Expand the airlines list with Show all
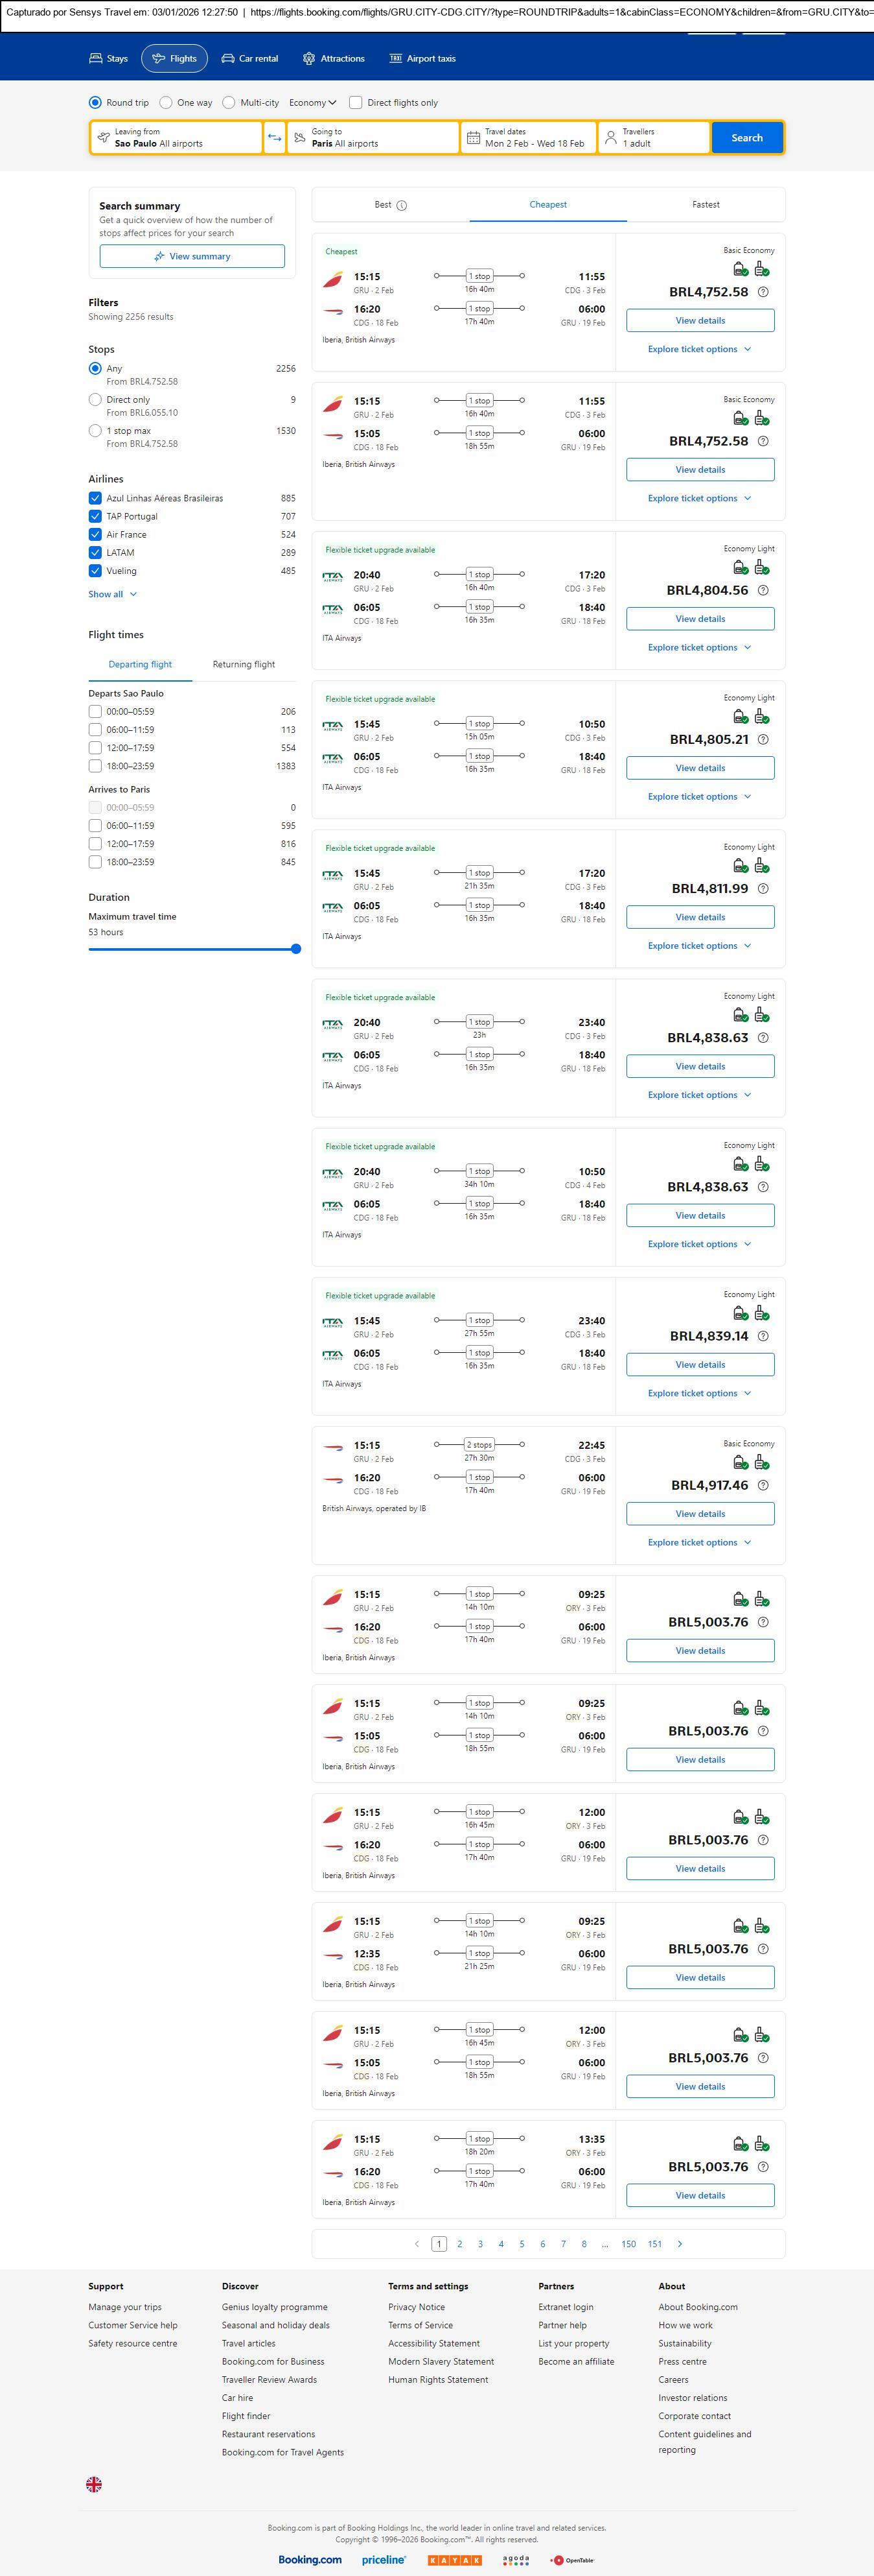Viewport: 874px width, 2576px height. click(x=112, y=594)
